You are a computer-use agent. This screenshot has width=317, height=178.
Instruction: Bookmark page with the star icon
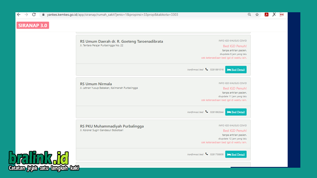tap(257, 15)
